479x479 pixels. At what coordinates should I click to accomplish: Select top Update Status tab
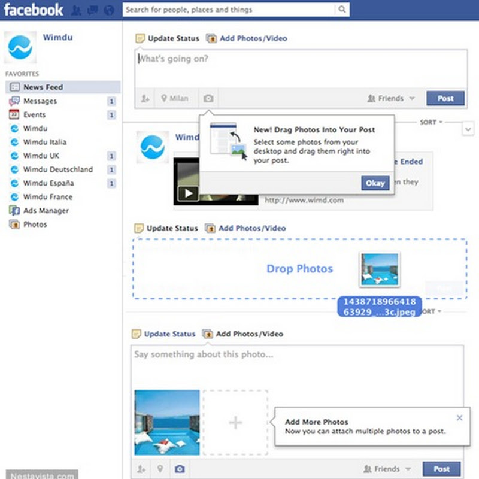tap(168, 38)
